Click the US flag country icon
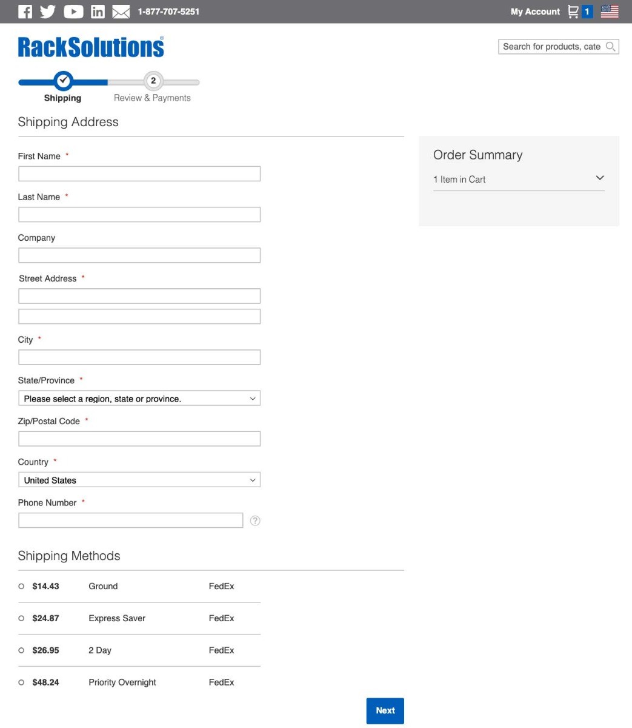This screenshot has height=728, width=632. (610, 12)
